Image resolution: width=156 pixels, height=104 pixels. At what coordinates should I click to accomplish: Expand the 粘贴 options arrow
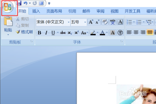coord(8,35)
